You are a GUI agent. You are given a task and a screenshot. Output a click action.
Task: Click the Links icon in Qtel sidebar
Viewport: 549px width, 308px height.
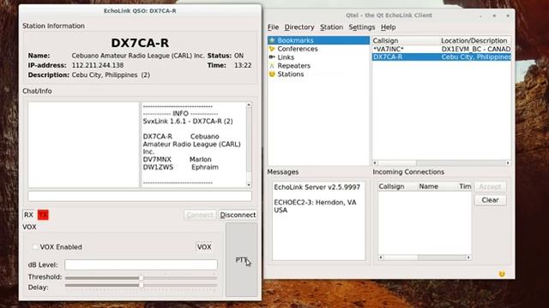click(272, 57)
